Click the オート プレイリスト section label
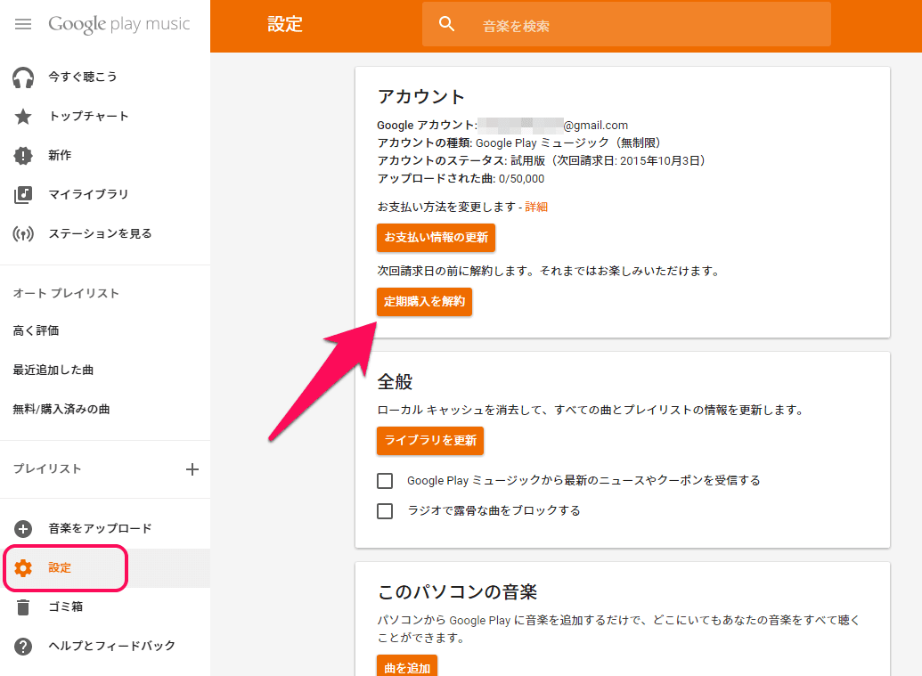 click(x=66, y=293)
